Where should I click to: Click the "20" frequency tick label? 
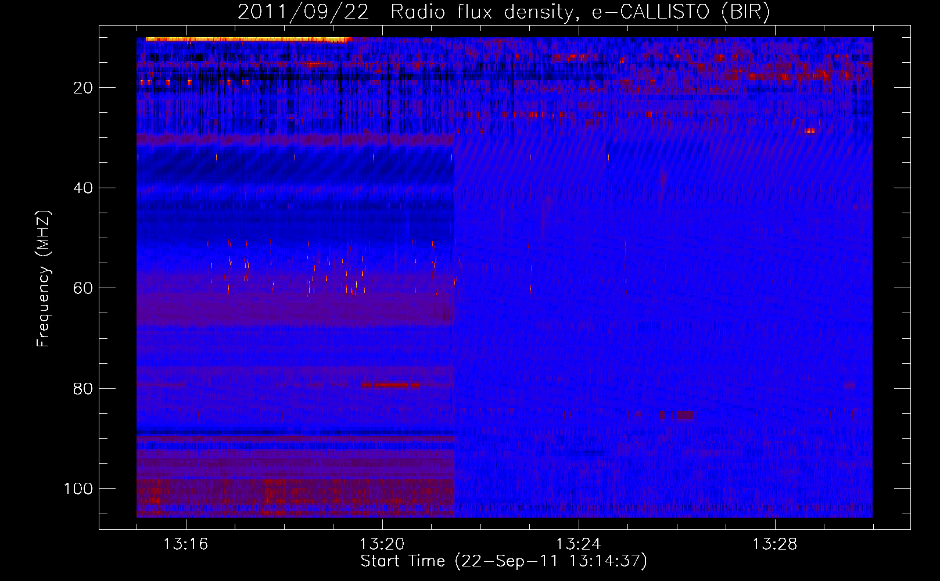point(84,88)
